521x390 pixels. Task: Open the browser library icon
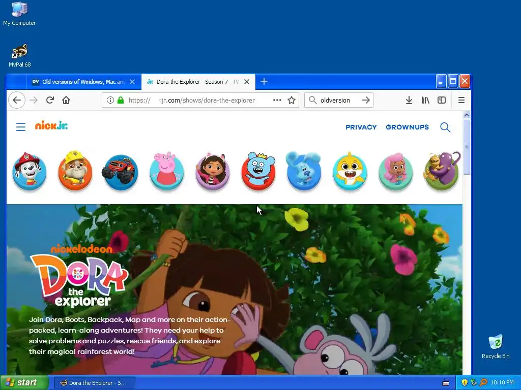tap(425, 100)
